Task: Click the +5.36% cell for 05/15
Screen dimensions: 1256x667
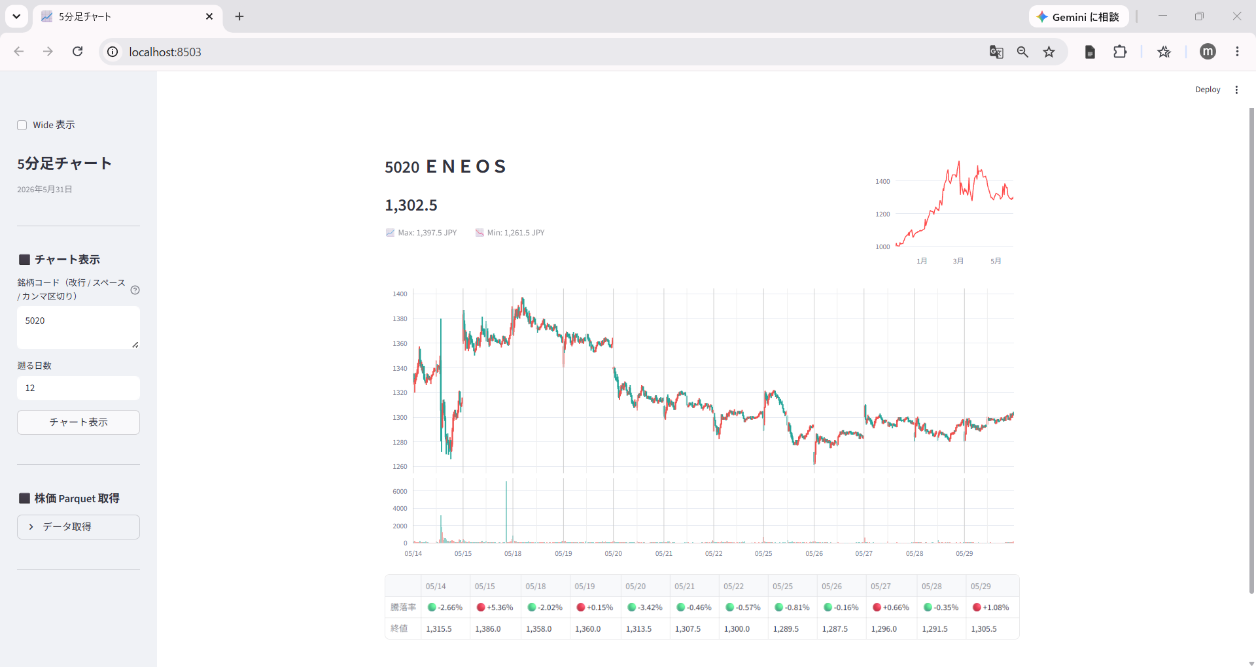Action: click(x=495, y=607)
